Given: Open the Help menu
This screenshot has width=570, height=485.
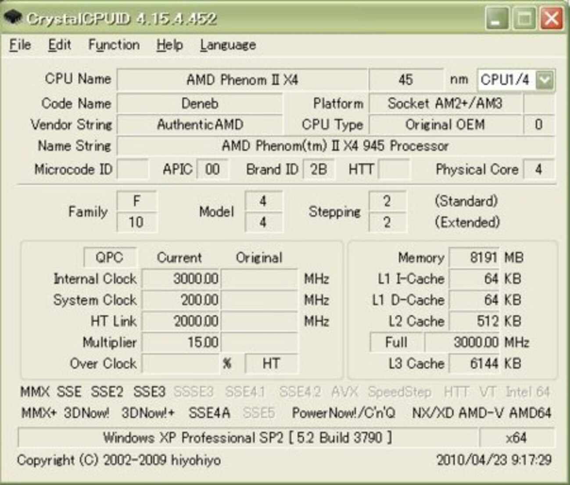Looking at the screenshot, I should point(169,45).
